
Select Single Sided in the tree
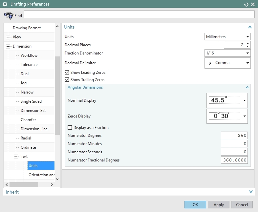coord(31,101)
